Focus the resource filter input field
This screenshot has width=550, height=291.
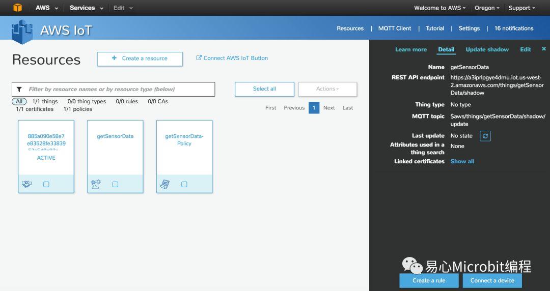[x=113, y=90]
